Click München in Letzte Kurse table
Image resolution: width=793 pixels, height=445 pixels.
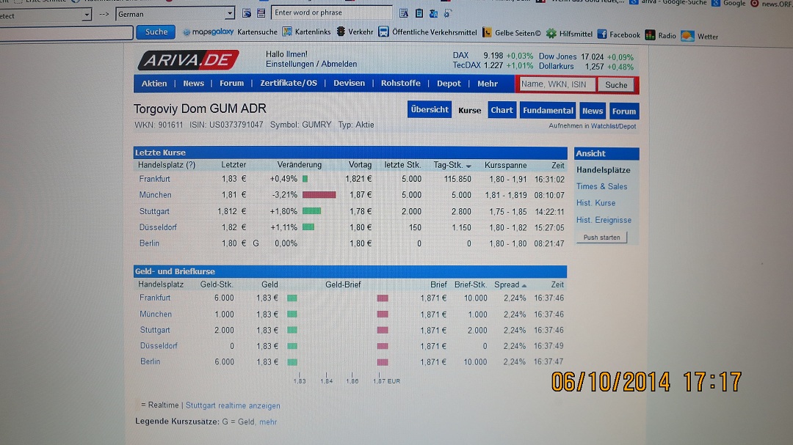click(155, 195)
